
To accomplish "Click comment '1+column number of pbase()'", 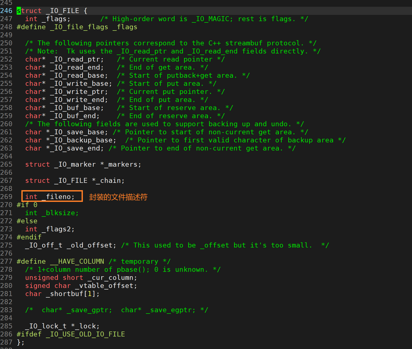I will coord(123,269).
